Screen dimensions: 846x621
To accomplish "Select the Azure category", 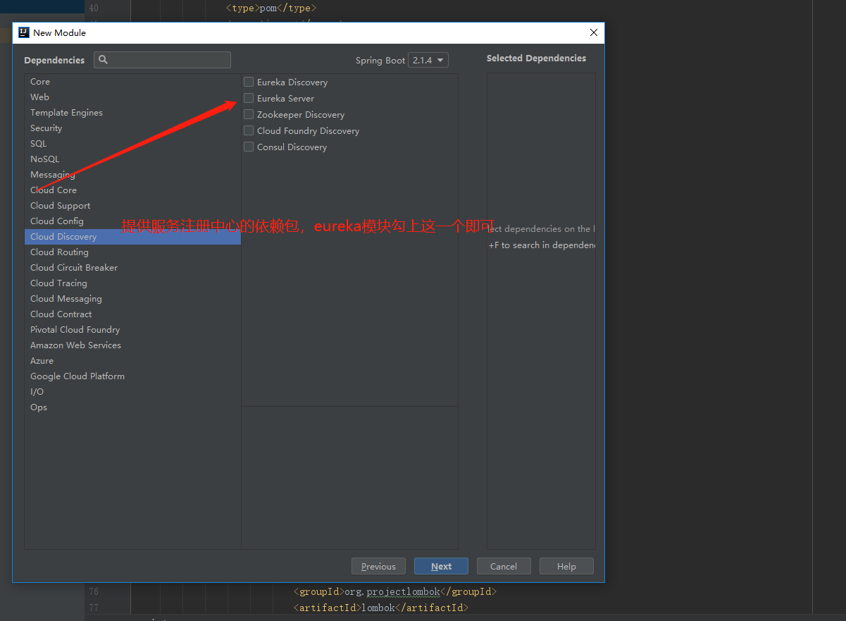I will [x=132, y=361].
